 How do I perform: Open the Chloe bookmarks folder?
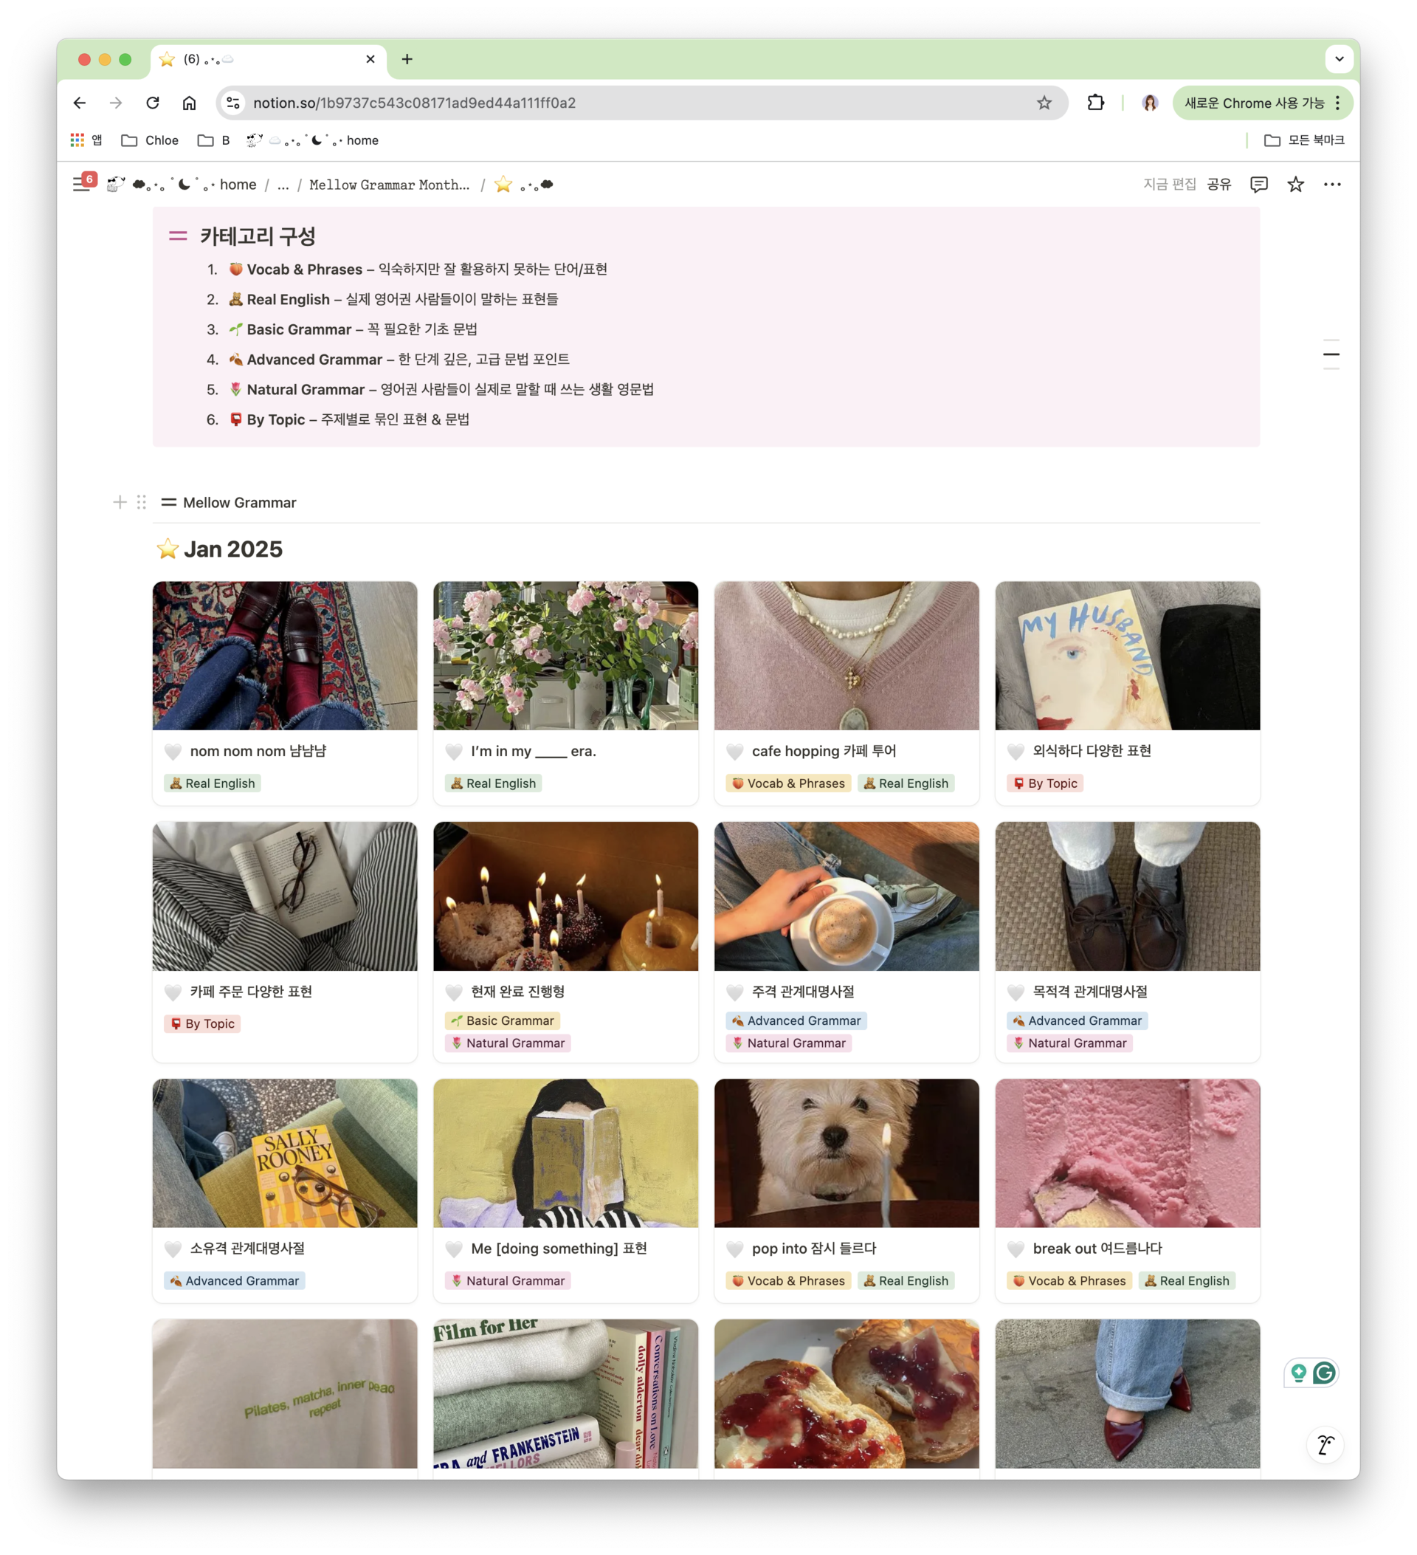coord(151,140)
